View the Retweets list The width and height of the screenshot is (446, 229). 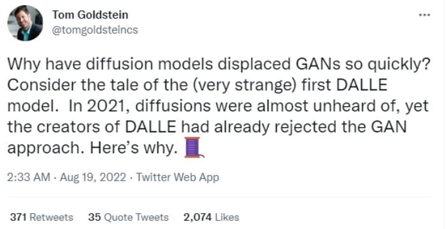click(x=41, y=218)
